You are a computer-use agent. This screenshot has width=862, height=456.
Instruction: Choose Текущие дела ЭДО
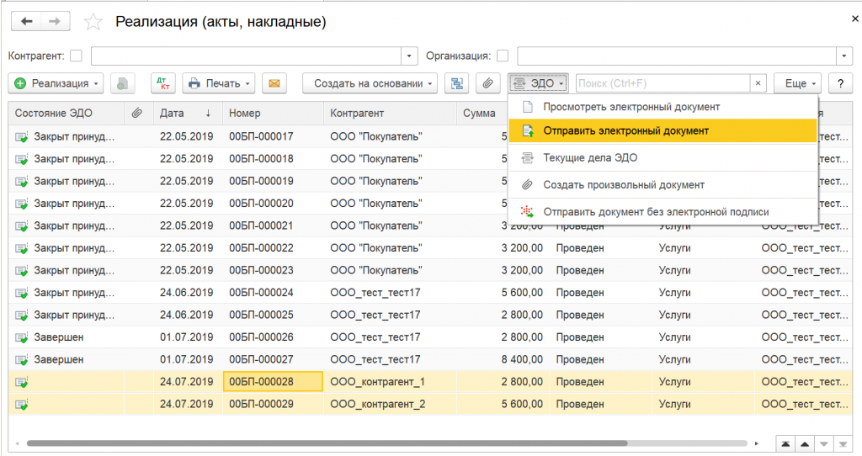(x=663, y=157)
